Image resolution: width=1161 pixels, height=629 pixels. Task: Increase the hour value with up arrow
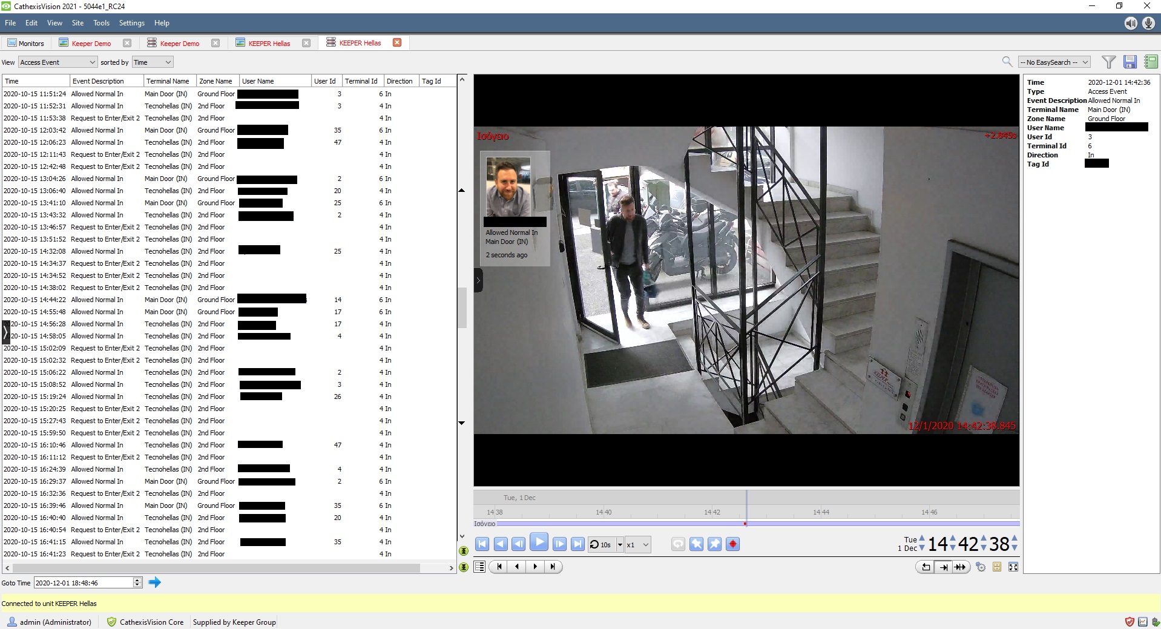[x=953, y=539]
